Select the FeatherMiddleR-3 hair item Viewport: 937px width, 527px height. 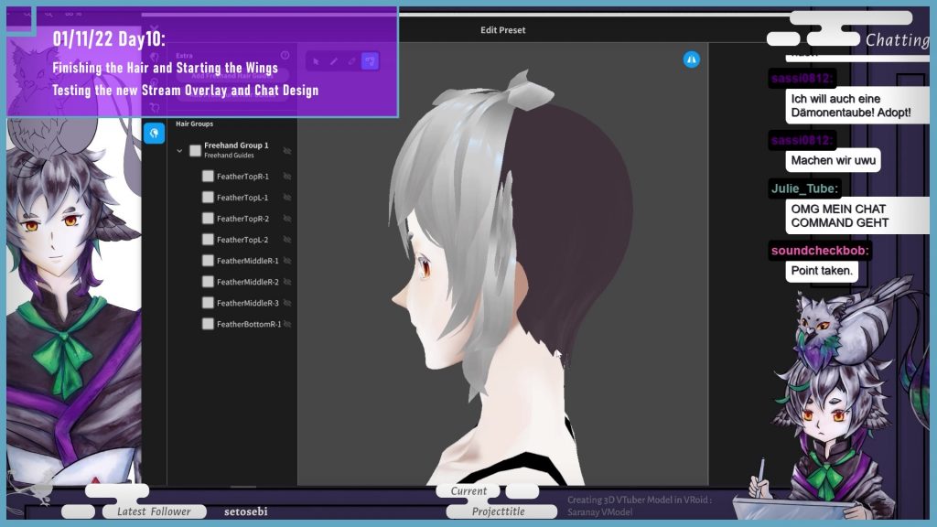coord(247,303)
